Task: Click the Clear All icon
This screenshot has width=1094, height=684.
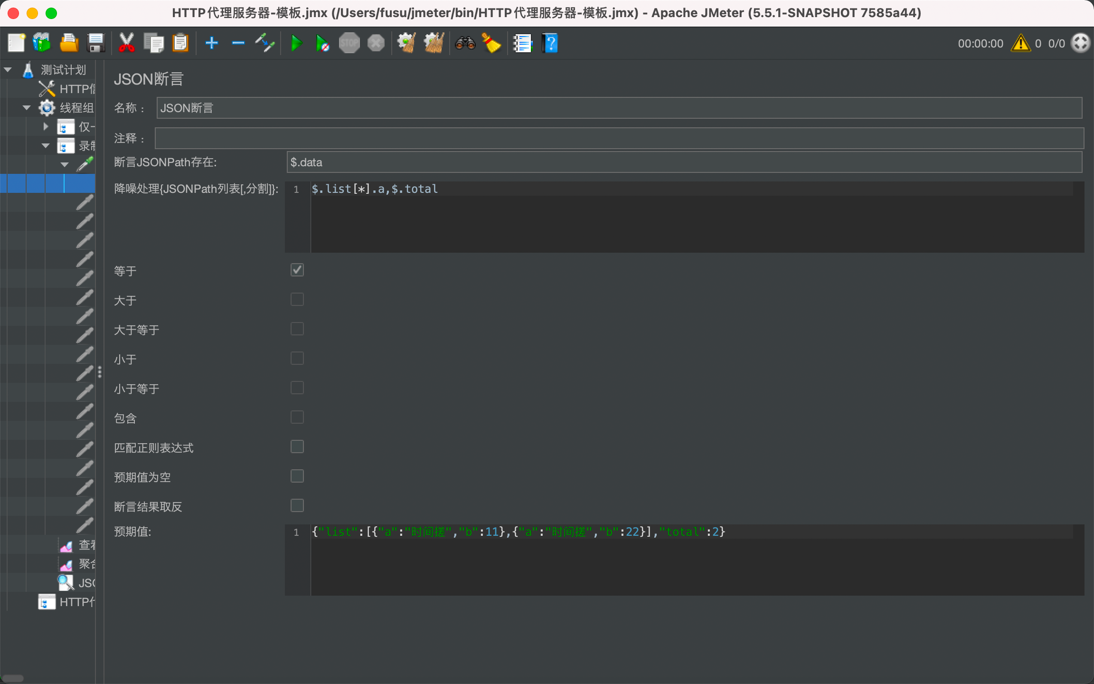Action: pyautogui.click(x=434, y=43)
